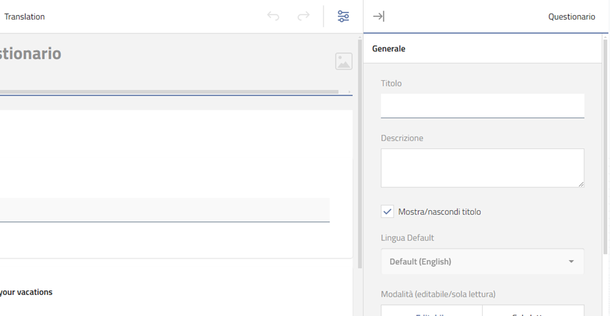Click the logo image placeholder icon

coord(343,61)
